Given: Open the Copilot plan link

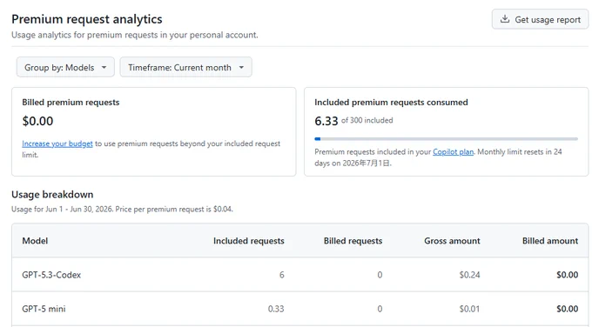Looking at the screenshot, I should pos(453,151).
